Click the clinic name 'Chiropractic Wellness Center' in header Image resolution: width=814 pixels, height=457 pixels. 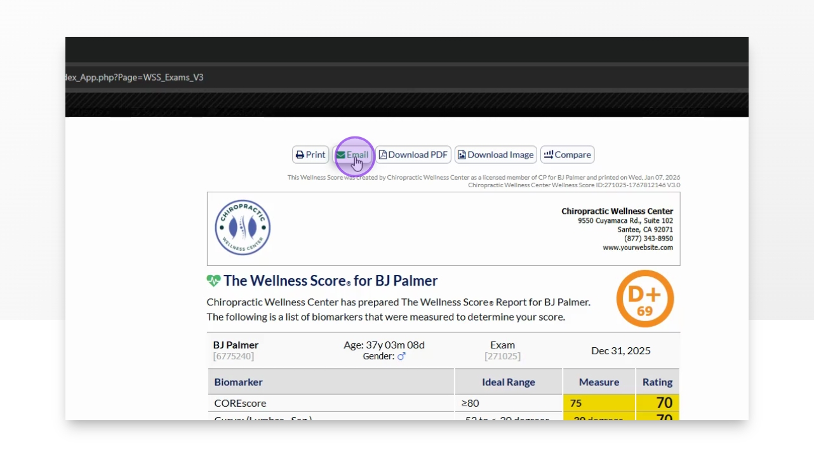coord(617,211)
